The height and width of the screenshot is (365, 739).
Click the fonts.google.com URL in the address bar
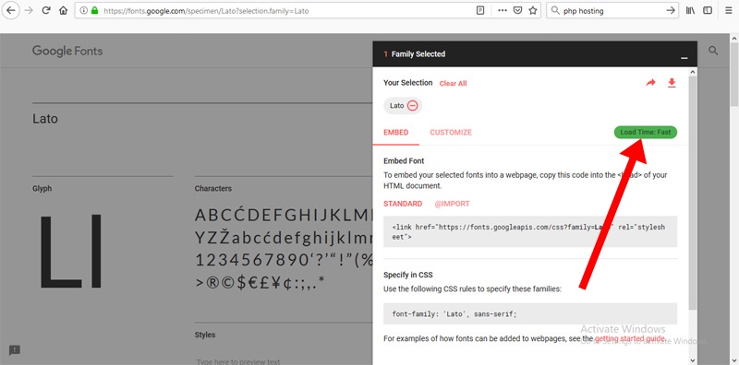point(206,10)
